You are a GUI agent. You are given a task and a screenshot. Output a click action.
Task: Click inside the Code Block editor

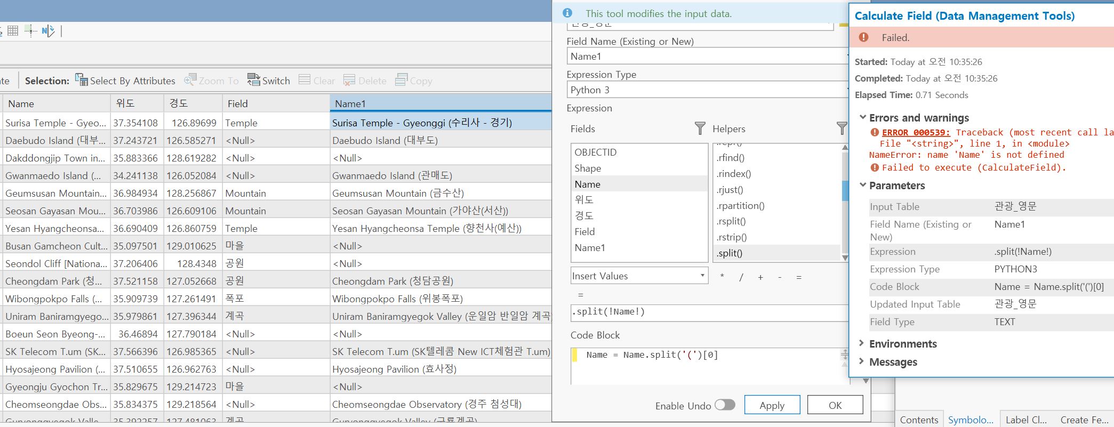[709, 366]
